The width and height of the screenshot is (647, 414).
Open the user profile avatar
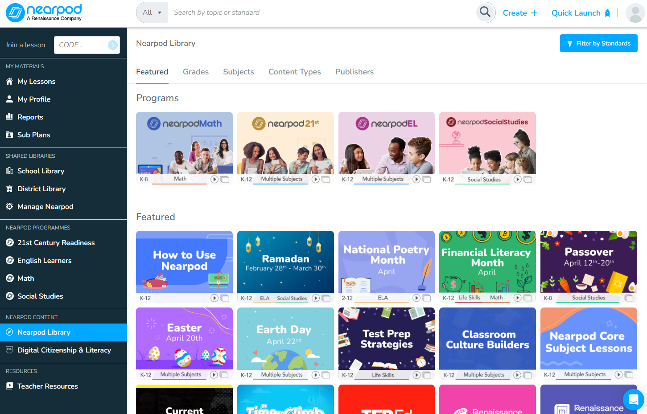click(635, 13)
